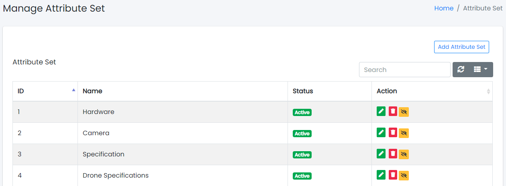This screenshot has width=506, height=186.
Task: Sort by the Action column arrows
Action: click(488, 91)
